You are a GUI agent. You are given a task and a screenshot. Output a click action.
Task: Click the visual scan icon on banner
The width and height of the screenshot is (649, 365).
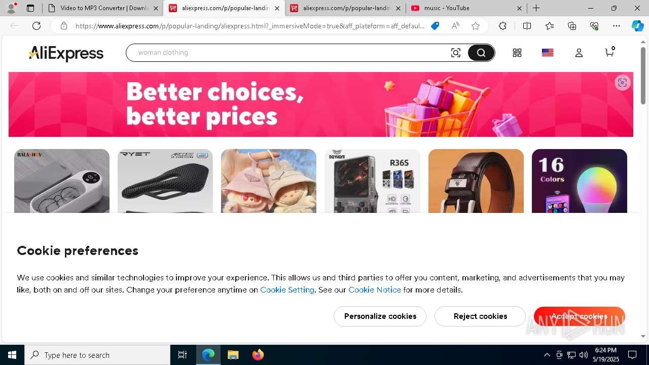(x=623, y=83)
